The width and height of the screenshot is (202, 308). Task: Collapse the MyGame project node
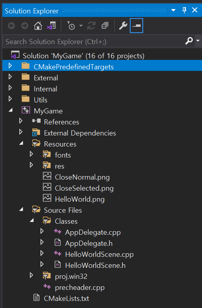coord(11,110)
